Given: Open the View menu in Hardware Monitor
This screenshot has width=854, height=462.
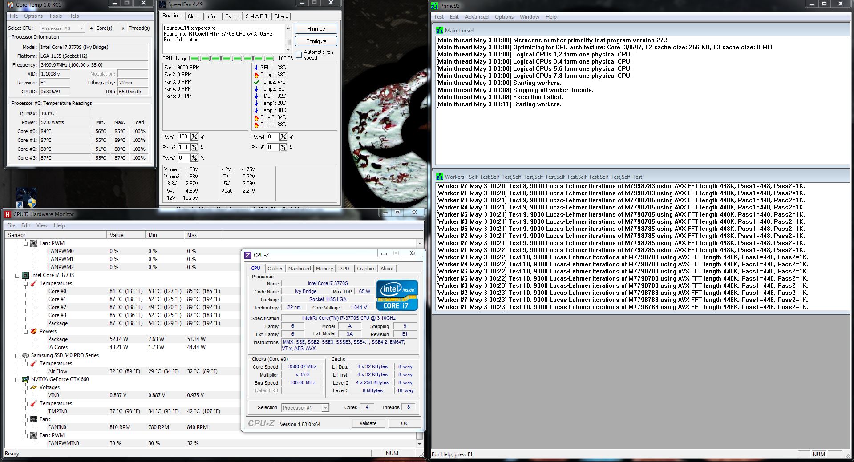Looking at the screenshot, I should coord(42,225).
